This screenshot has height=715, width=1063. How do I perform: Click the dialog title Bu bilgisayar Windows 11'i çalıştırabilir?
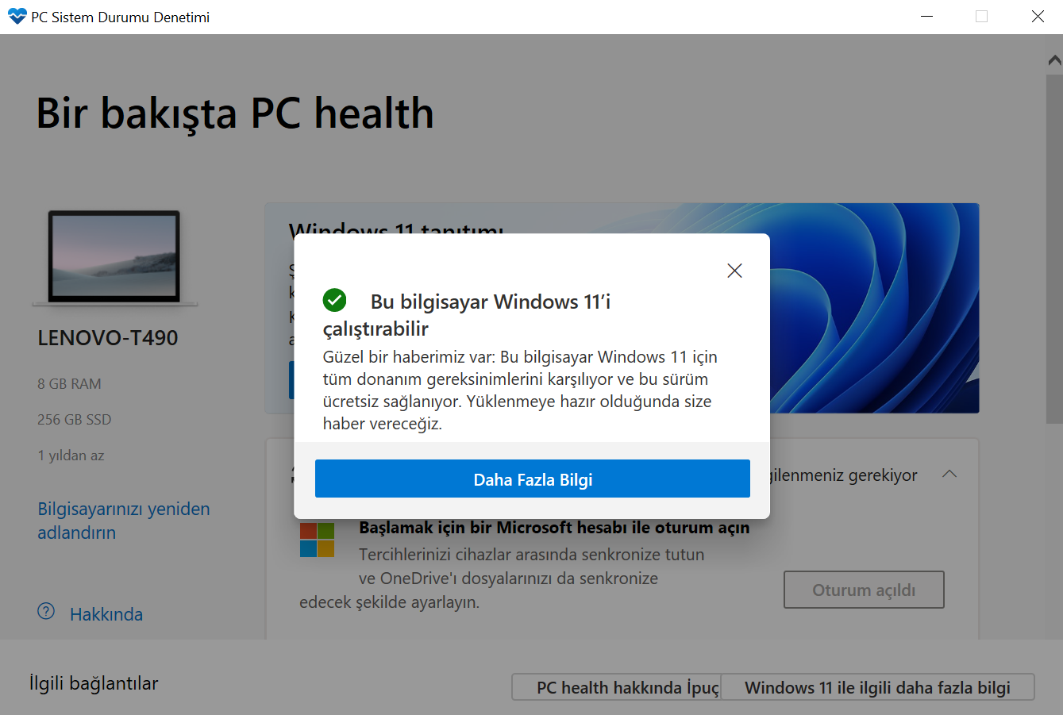coord(467,315)
